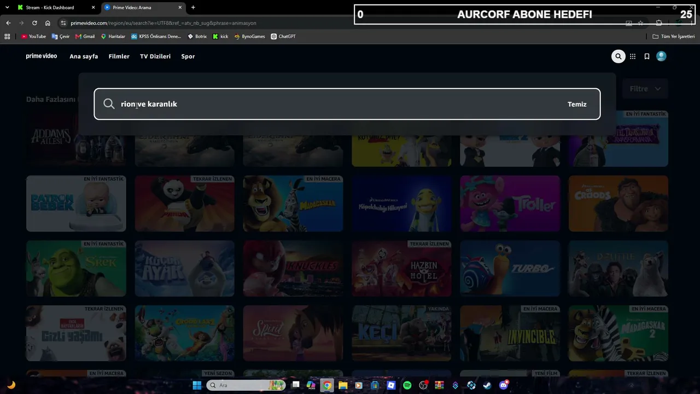Click the magnifier icon inside the search box

click(x=109, y=104)
